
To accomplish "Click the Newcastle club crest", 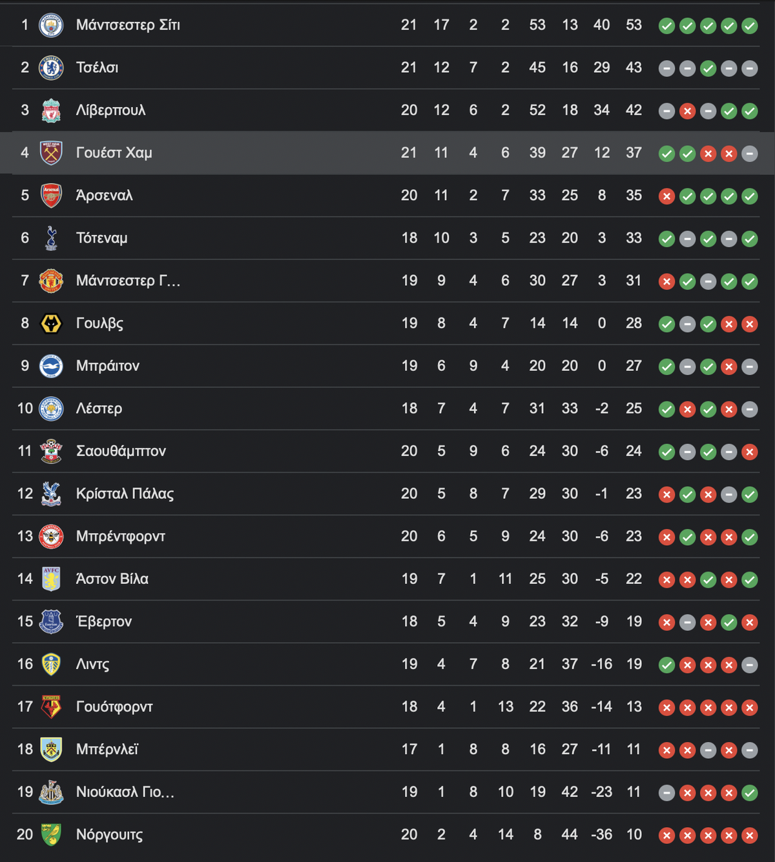I will click(51, 792).
